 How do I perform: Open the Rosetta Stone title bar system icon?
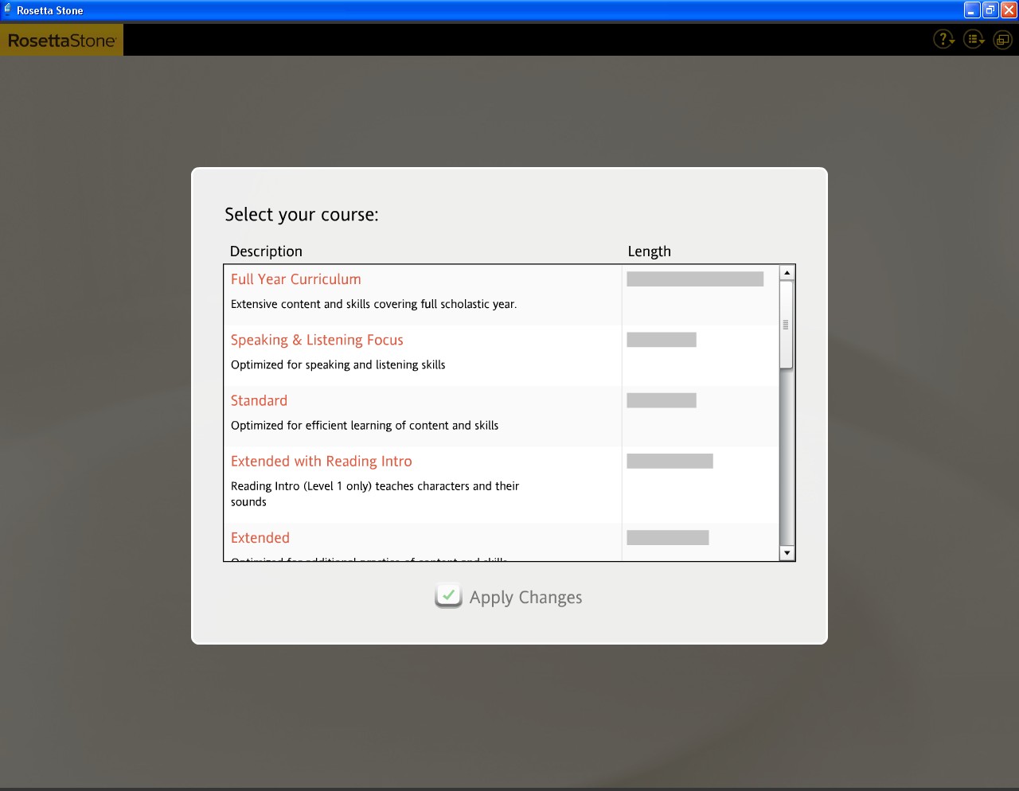pos(8,10)
